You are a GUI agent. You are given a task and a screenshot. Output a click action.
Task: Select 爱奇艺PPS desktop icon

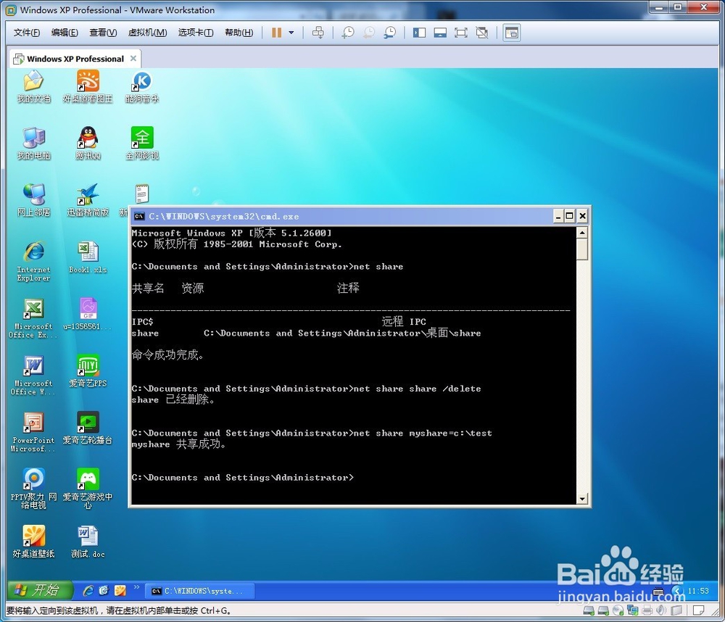88,371
